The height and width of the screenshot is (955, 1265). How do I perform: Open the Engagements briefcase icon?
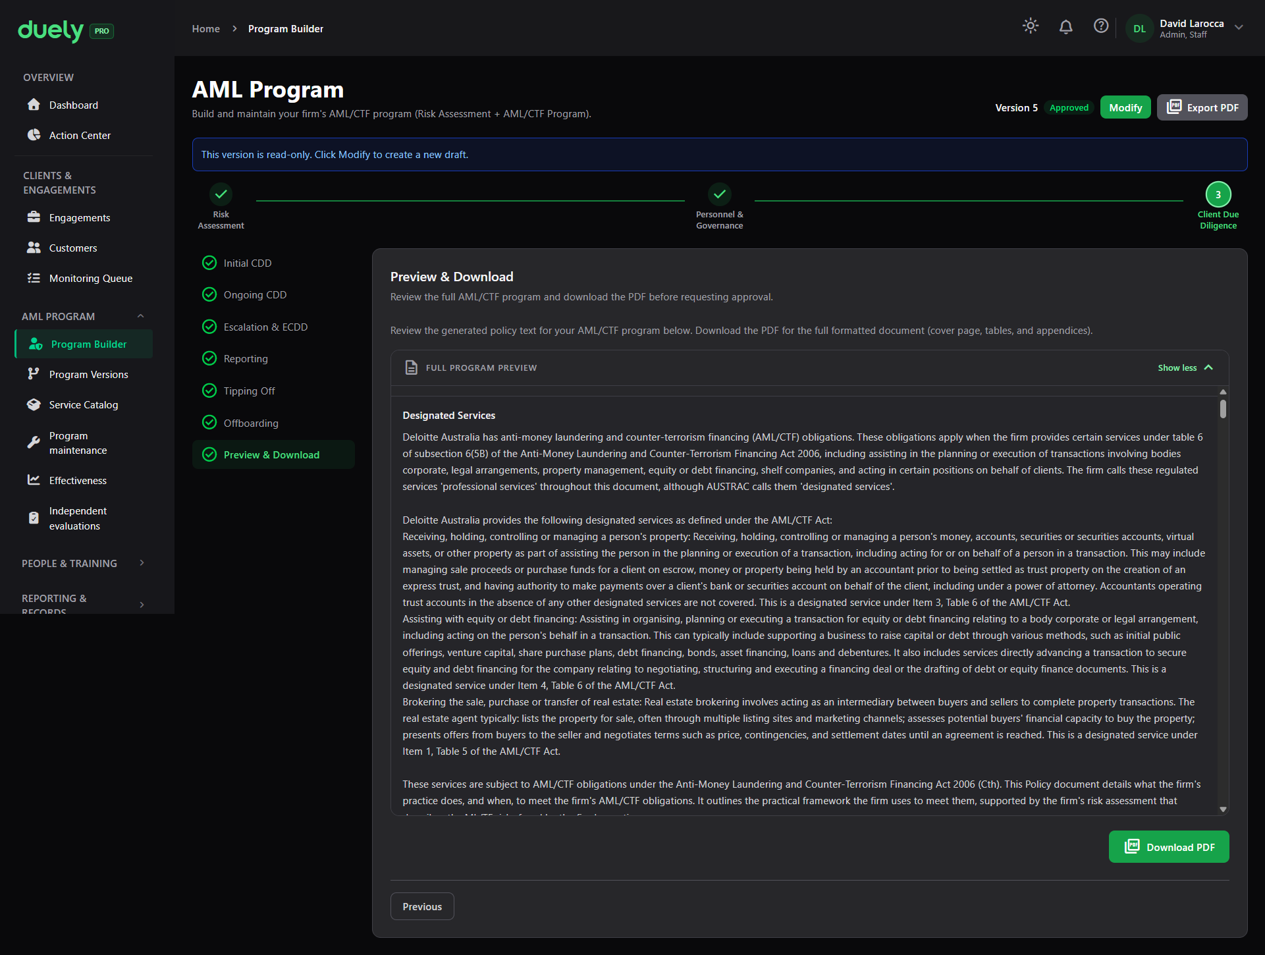click(34, 217)
